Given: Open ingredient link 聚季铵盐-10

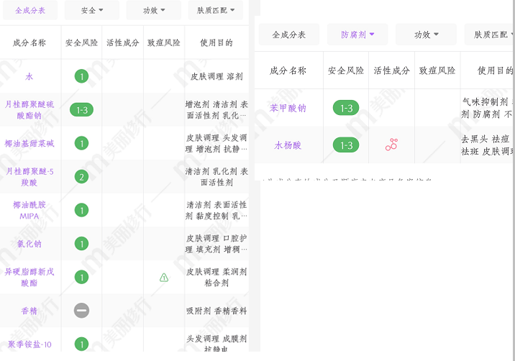Looking at the screenshot, I should (x=29, y=344).
